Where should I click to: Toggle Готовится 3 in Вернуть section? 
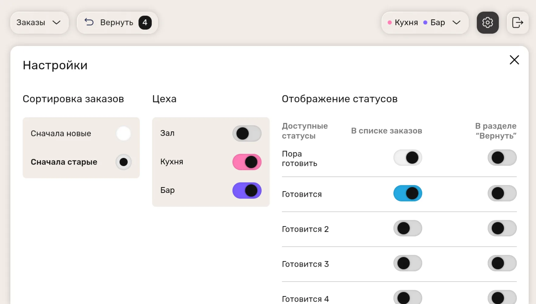[x=502, y=263]
